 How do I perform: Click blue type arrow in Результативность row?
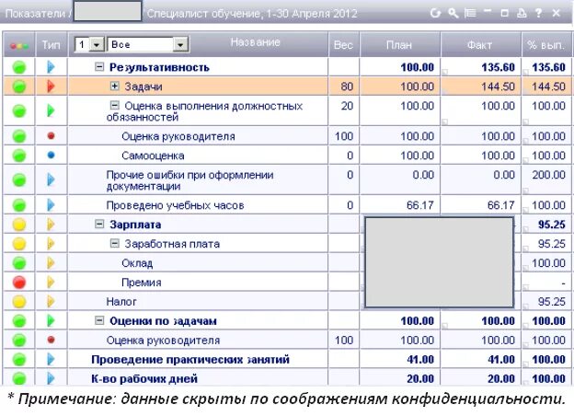(51, 67)
